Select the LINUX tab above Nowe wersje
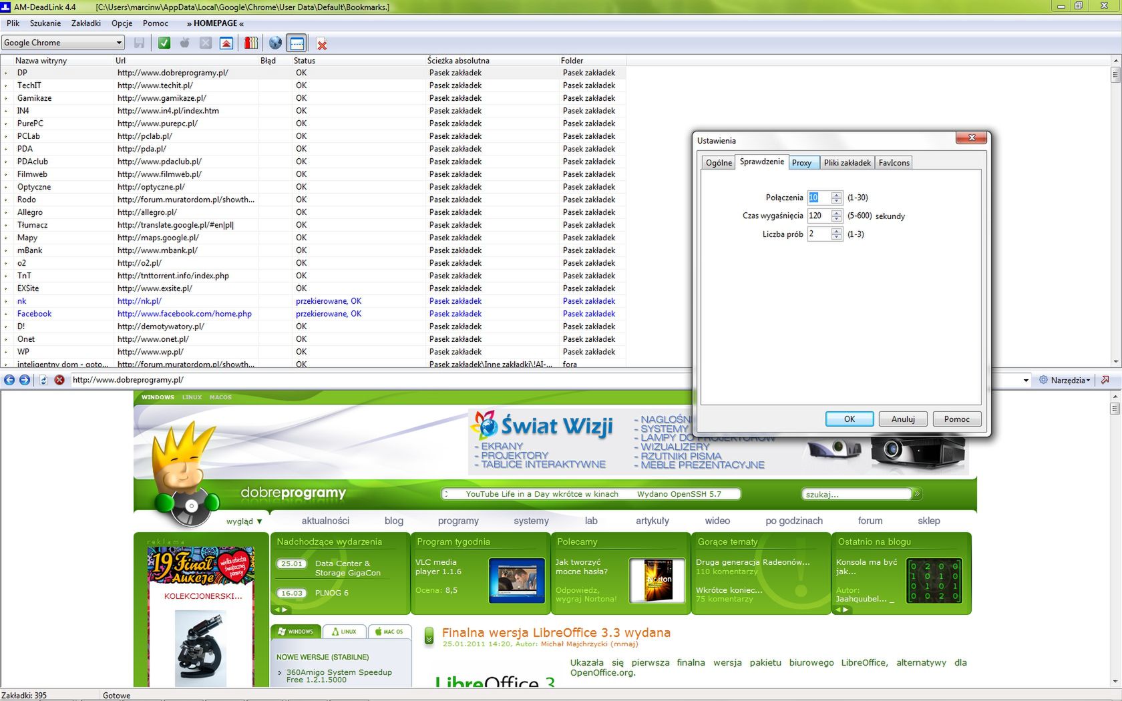The image size is (1122, 701). click(344, 632)
